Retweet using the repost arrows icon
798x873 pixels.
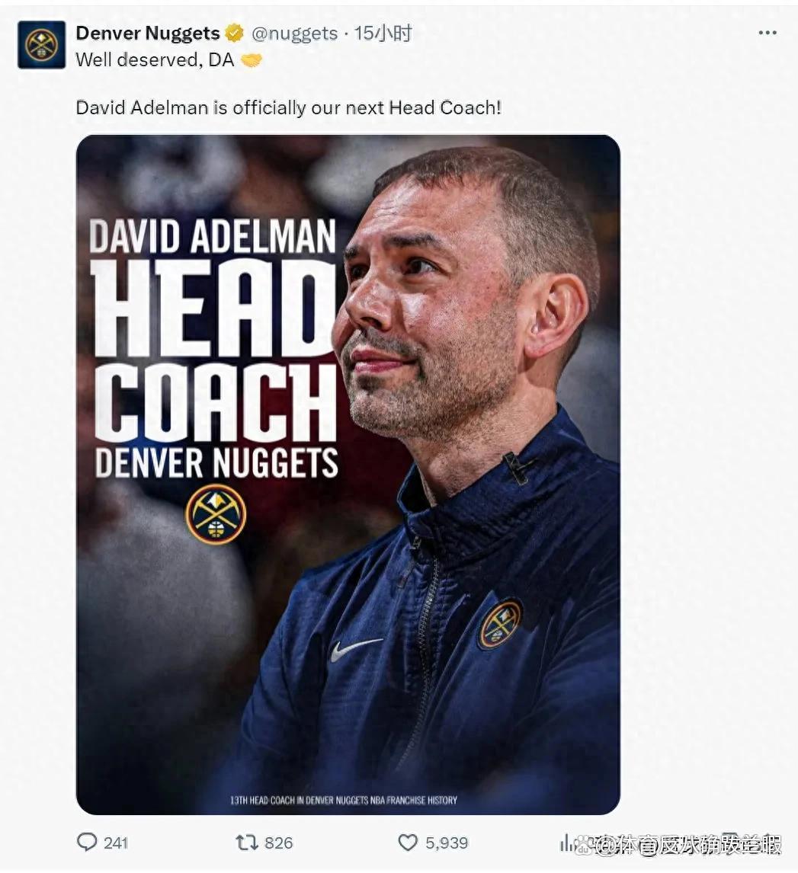pos(246,843)
